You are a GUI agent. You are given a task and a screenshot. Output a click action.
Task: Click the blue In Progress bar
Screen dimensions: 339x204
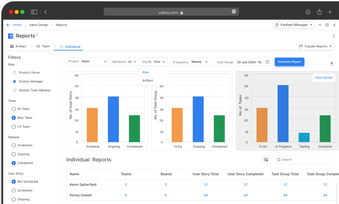tap(283, 113)
